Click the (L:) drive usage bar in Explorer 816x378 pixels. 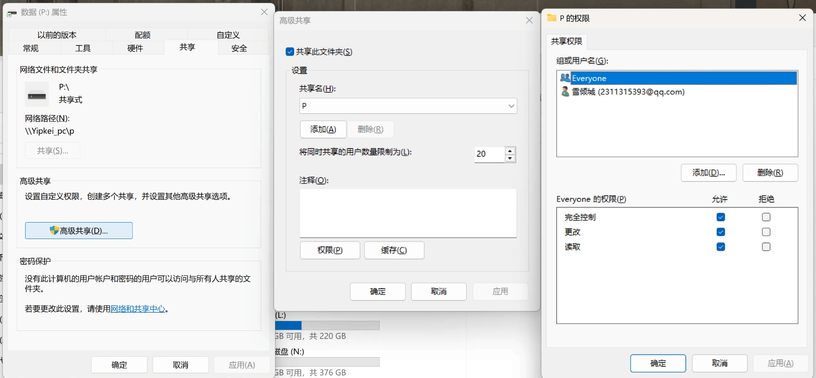(328, 325)
